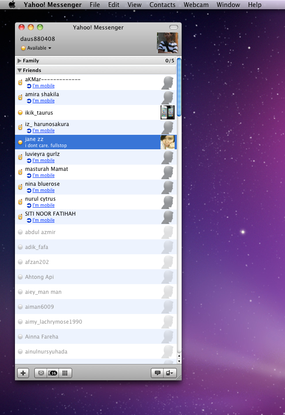Select contact ikik_taurus

[96, 112]
